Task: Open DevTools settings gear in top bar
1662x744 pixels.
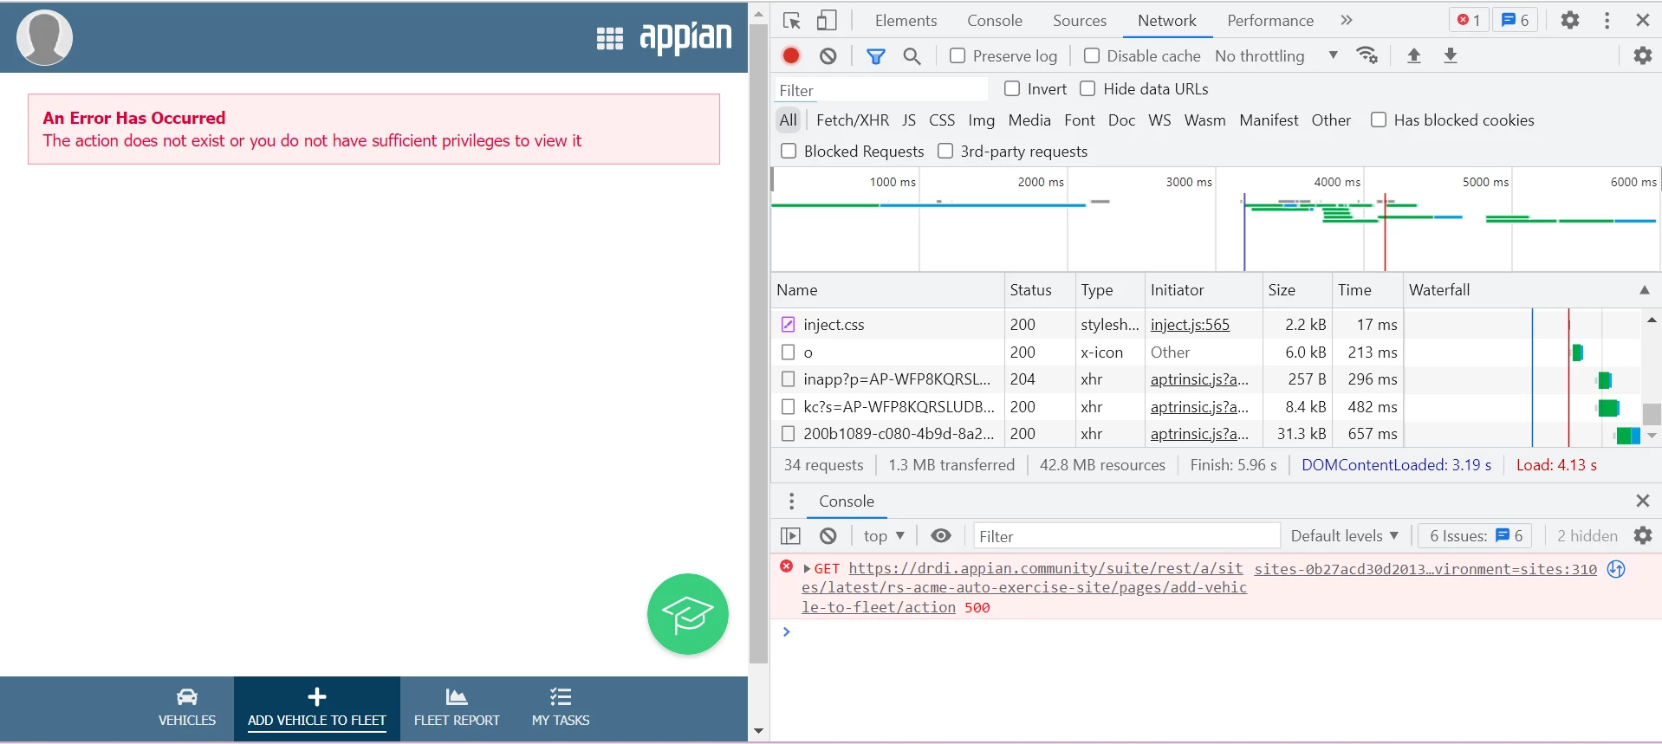Action: click(x=1570, y=20)
